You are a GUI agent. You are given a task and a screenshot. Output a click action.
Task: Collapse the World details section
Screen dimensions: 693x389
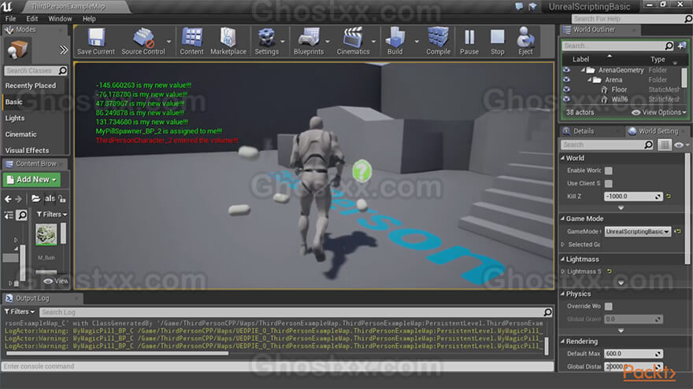(x=562, y=158)
